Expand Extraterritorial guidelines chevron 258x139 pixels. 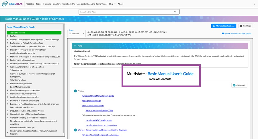click(7, 83)
